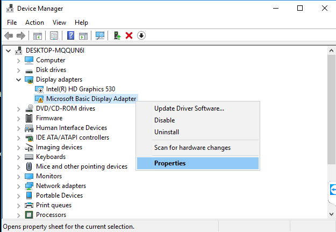Click the Device Manager title bar icon
The width and height of the screenshot is (336, 232).
[x=10, y=9]
